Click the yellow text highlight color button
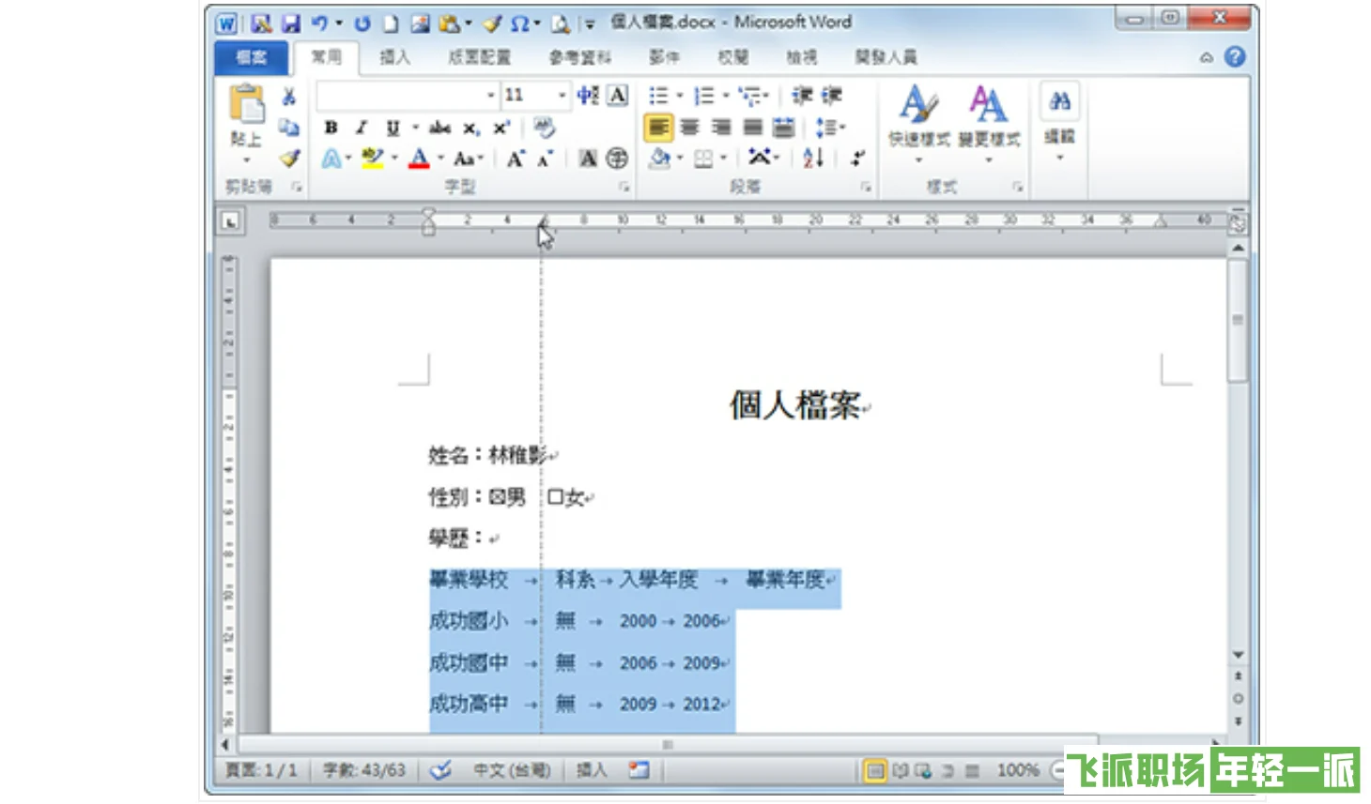1371x804 pixels. (x=373, y=159)
